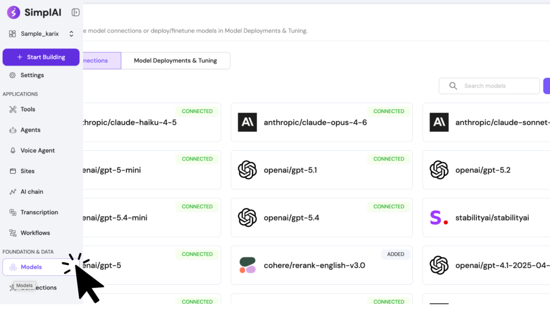This screenshot has height=309, width=550.
Task: Click CONNECTED badge on gpt-5-mini card
Action: tap(197, 159)
